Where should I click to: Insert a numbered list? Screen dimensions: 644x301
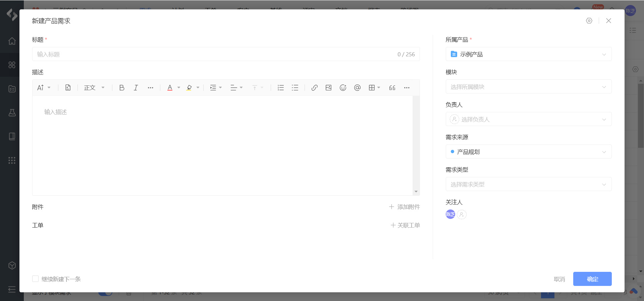coord(281,88)
